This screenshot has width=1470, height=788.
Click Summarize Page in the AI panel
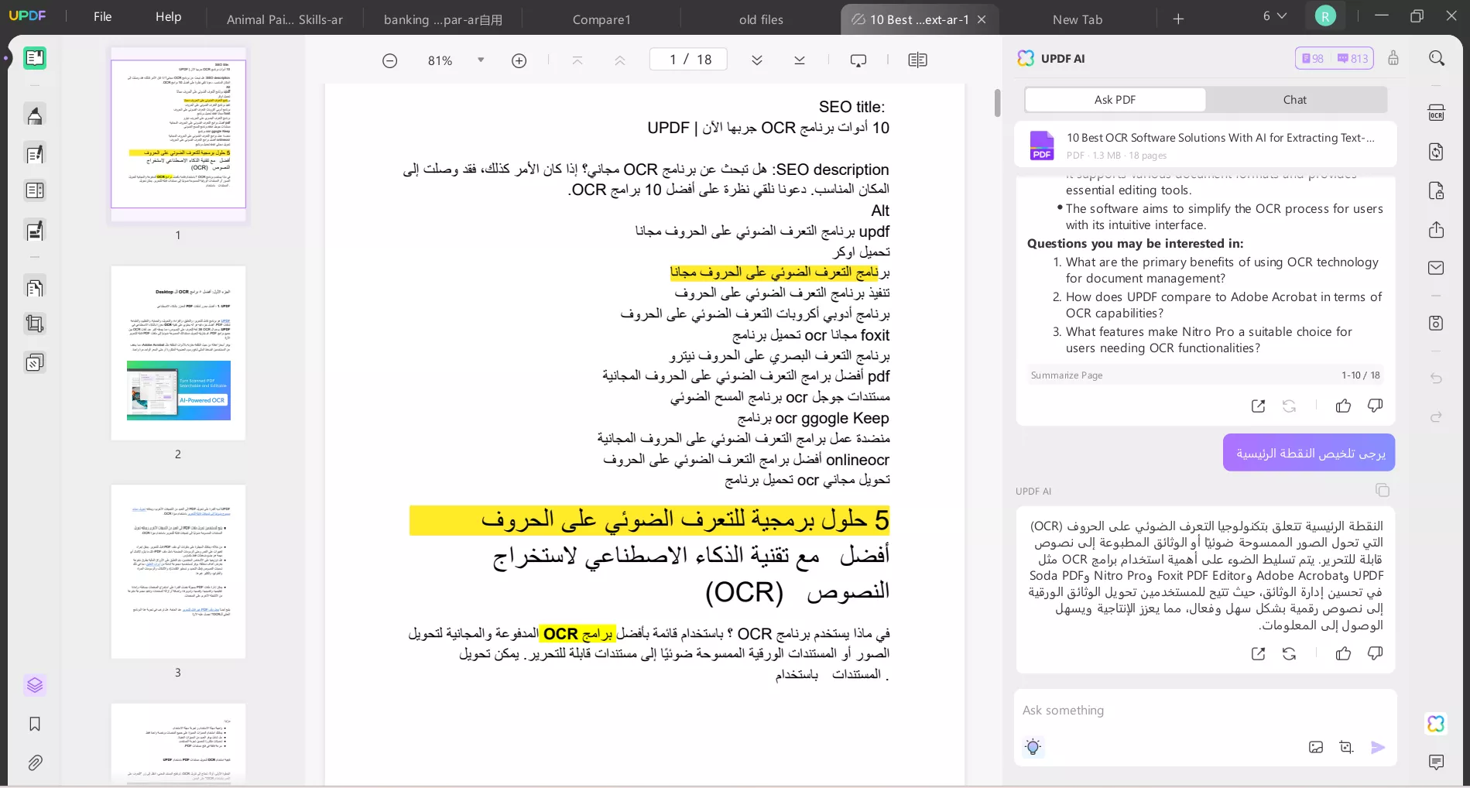tap(1066, 375)
